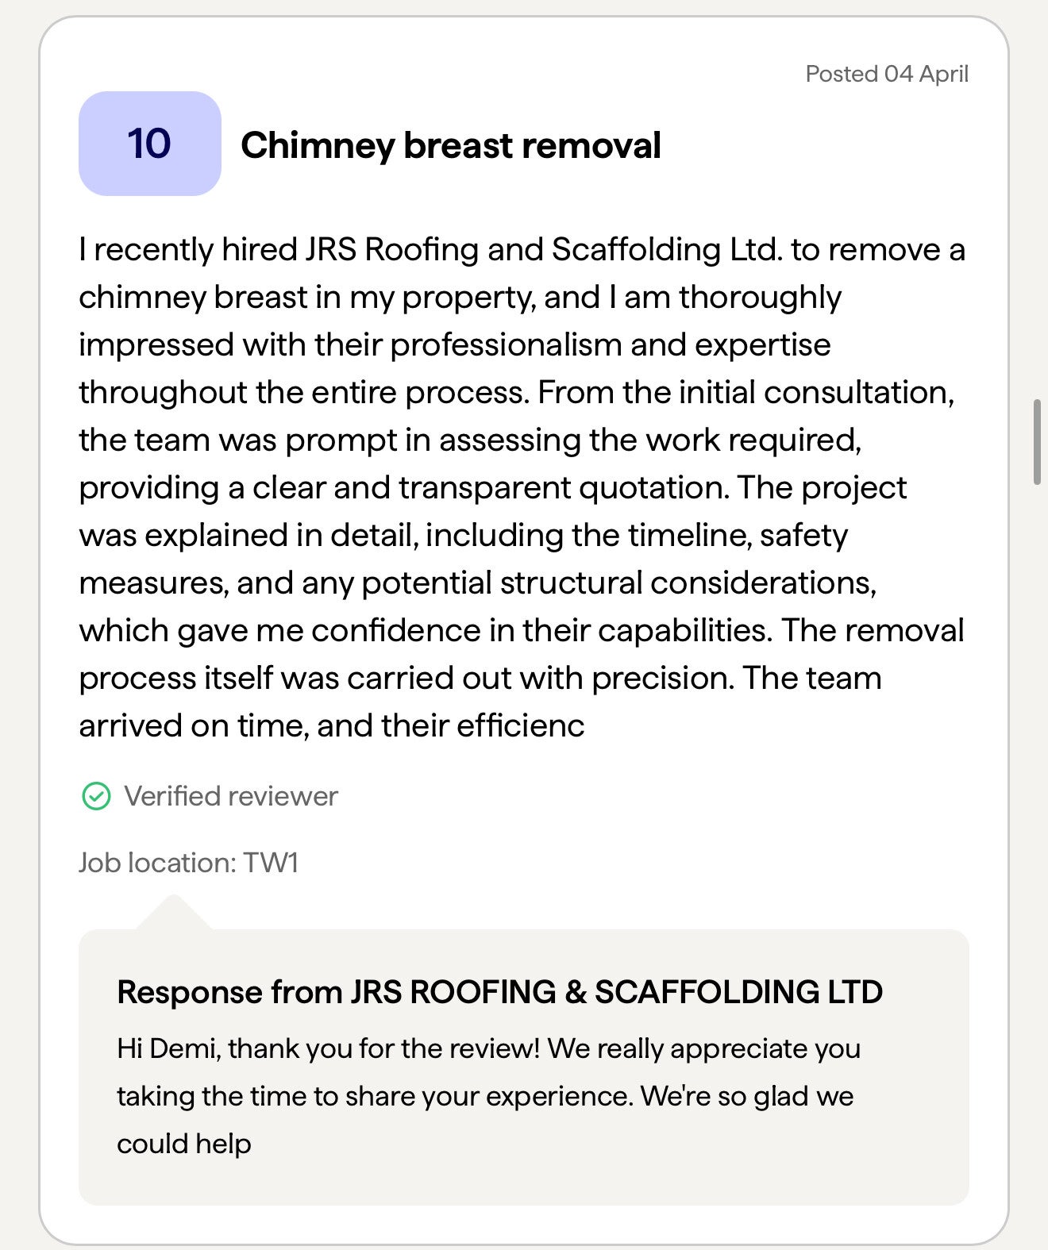Open the Chimney breast removal review title
Viewport: 1048px width, 1250px height.
[450, 145]
